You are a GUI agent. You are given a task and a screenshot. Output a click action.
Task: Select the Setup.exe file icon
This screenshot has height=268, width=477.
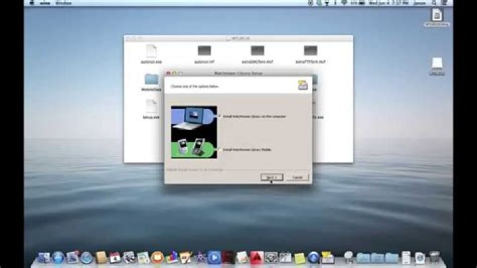(x=151, y=106)
